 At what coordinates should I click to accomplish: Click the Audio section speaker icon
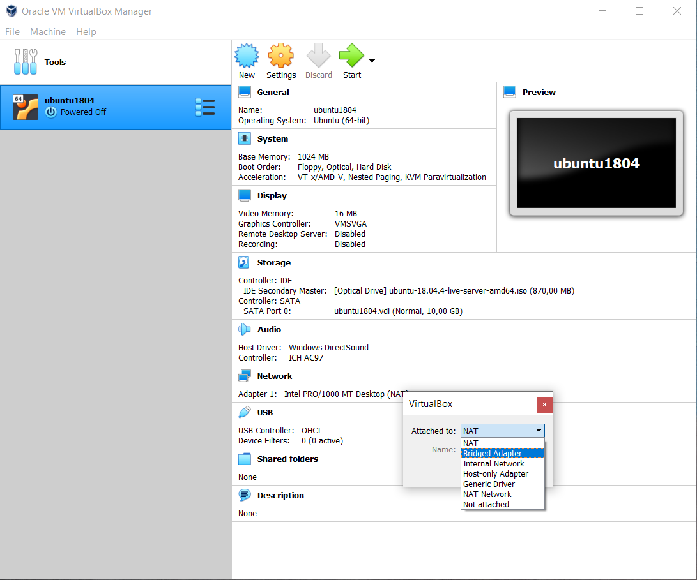pos(244,329)
